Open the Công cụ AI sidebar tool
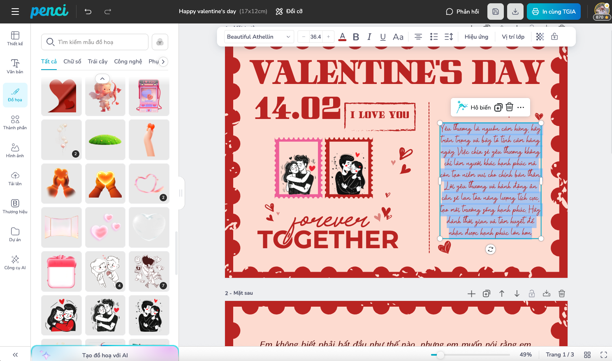This screenshot has width=612, height=361. 15,262
